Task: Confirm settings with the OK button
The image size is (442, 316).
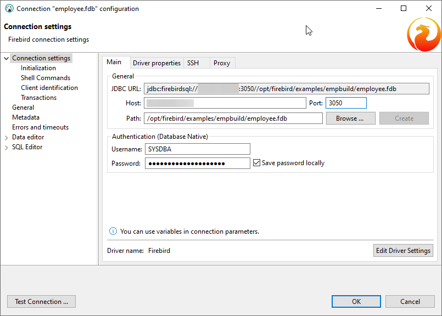Action: pos(356,301)
